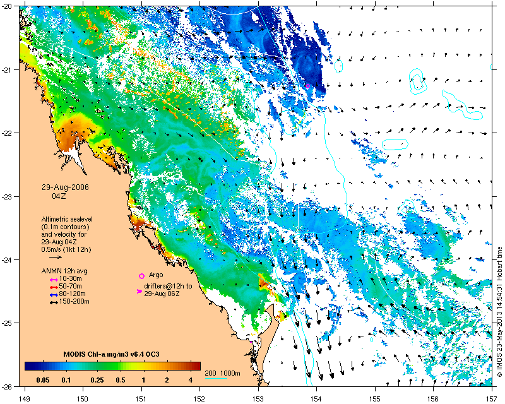Click longitude axis label 151

141,399
